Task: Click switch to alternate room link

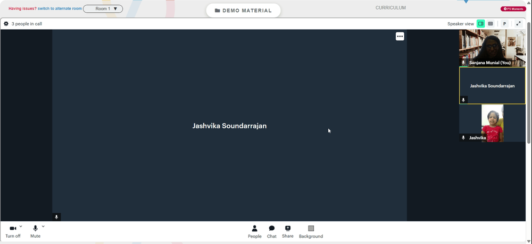Action: pos(60,8)
